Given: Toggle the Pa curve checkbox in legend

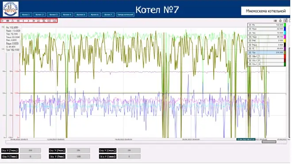Looking at the screenshot, I should (250, 25).
